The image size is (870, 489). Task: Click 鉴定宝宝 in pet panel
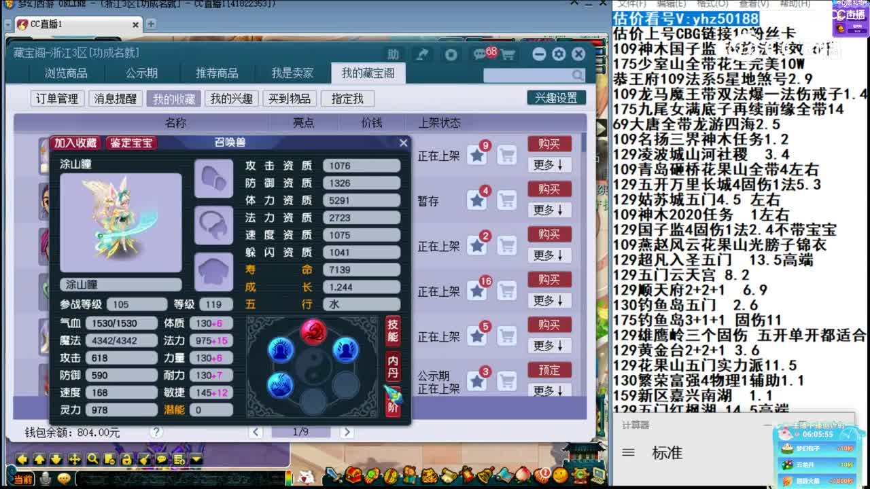tap(132, 143)
